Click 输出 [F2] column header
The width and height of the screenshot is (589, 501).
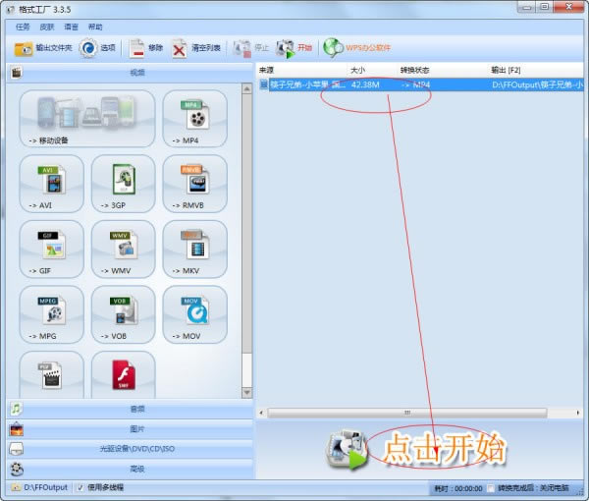[x=506, y=70]
